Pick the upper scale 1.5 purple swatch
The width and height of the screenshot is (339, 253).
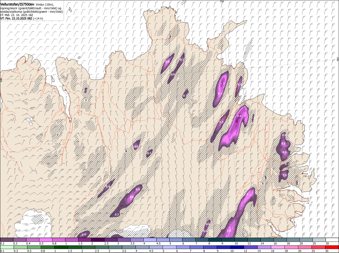(85, 240)
